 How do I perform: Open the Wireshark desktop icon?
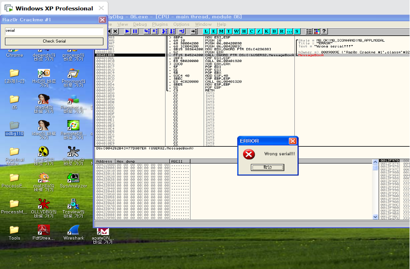click(x=74, y=233)
